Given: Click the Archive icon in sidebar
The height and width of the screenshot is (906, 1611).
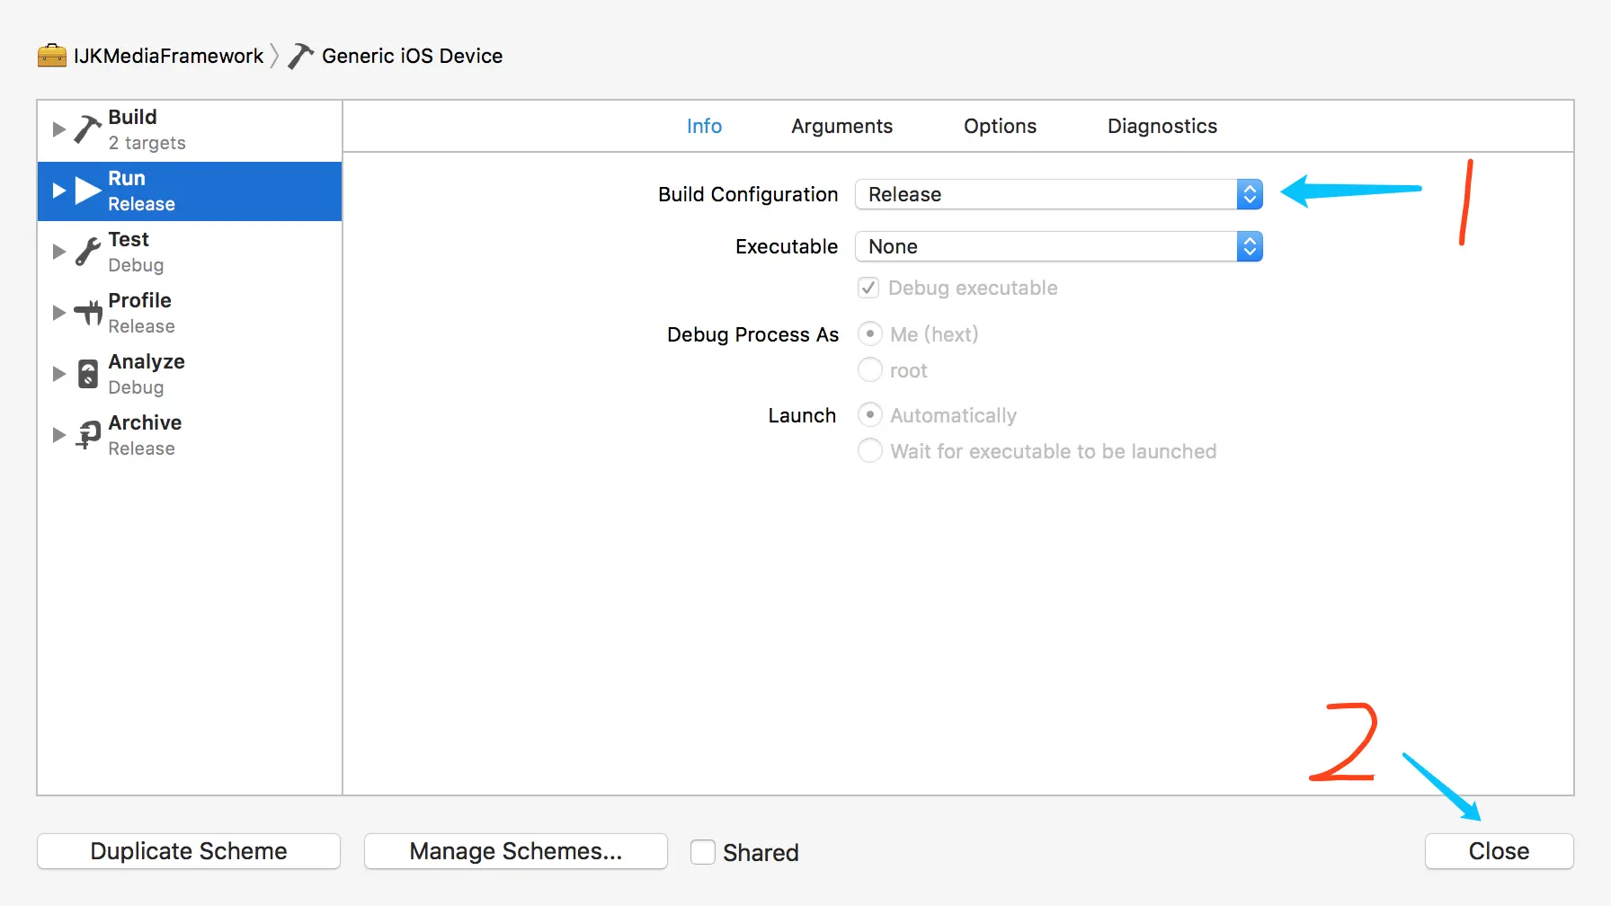Looking at the screenshot, I should tap(87, 435).
